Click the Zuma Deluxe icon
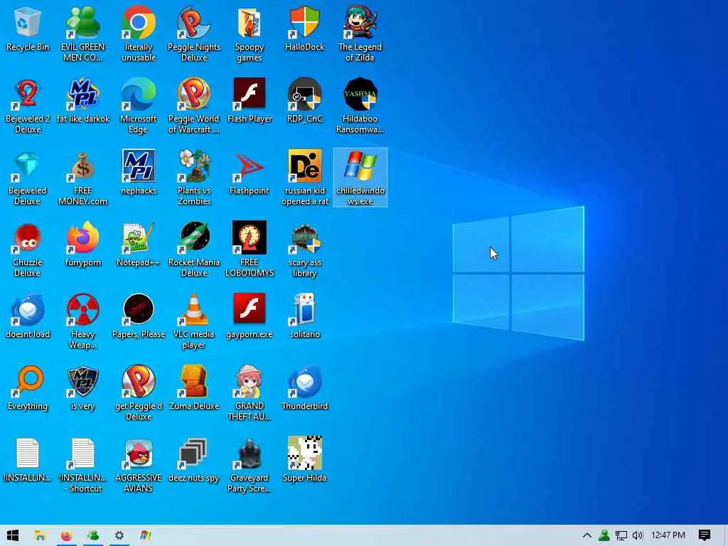 coord(193,387)
